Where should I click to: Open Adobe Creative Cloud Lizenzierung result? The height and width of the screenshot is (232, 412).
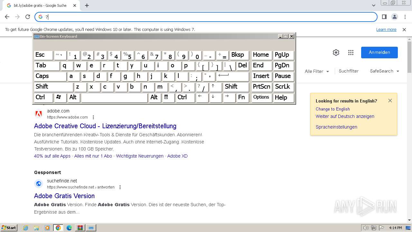click(x=105, y=126)
